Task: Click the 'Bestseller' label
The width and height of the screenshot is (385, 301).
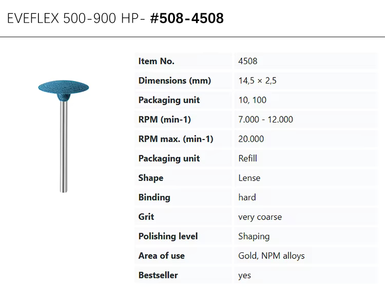Action: [158, 275]
